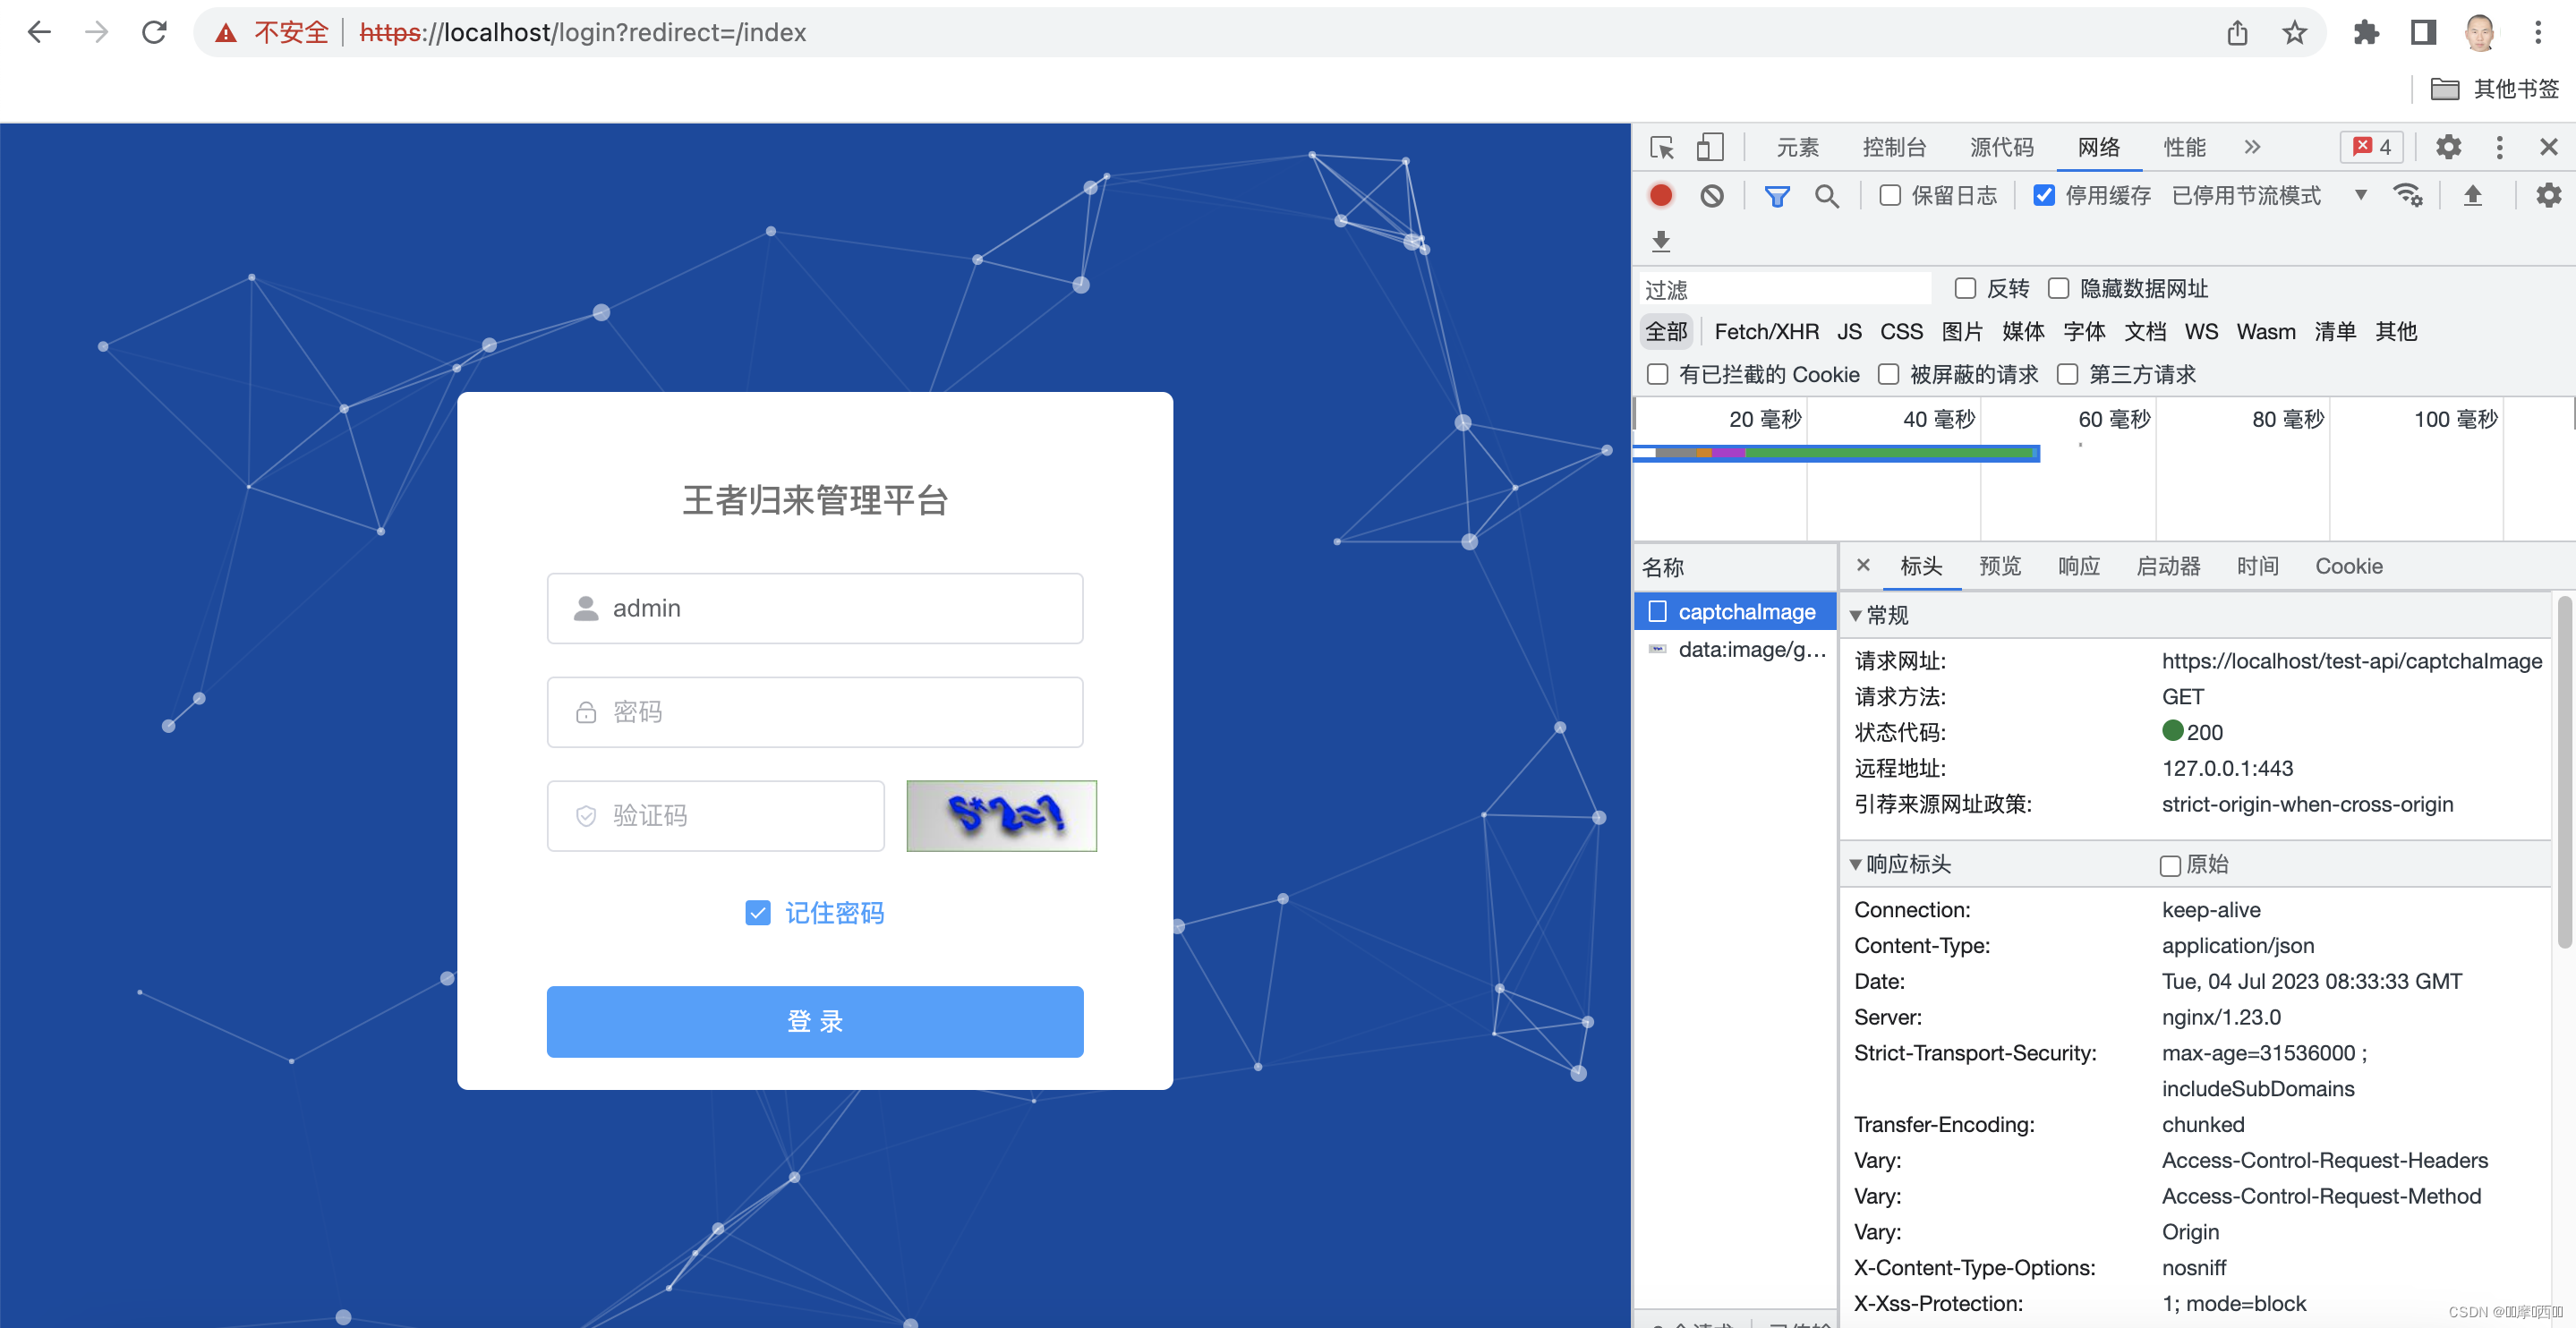Check the 第三方请求 checkbox
Image resolution: width=2576 pixels, height=1328 pixels.
coord(2067,374)
